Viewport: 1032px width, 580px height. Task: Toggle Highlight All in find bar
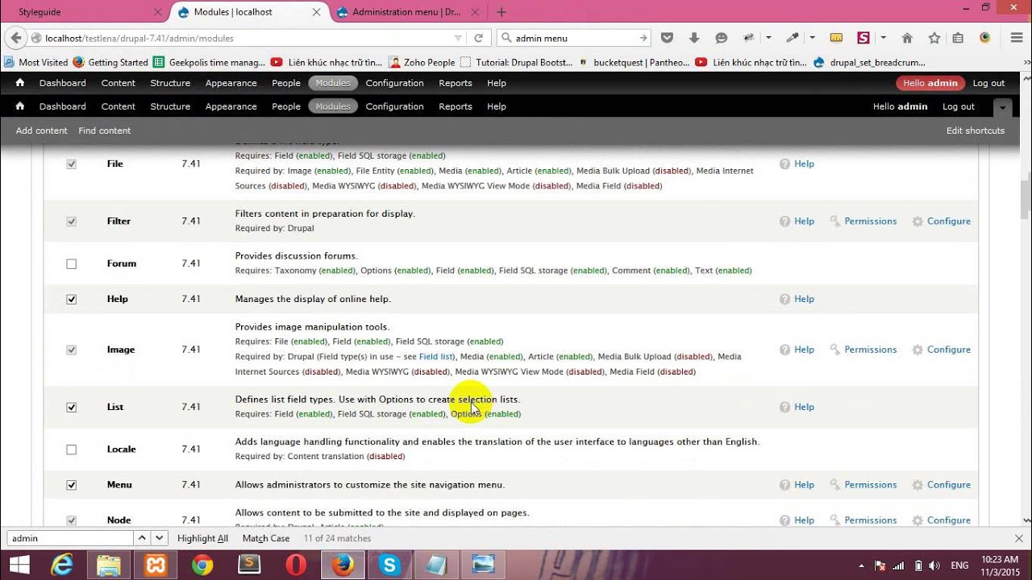pyautogui.click(x=202, y=538)
